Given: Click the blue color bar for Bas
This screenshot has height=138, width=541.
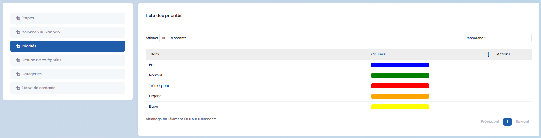Looking at the screenshot, I should click(400, 65).
